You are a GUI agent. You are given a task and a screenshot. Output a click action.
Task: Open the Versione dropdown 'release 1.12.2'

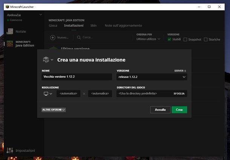[x=152, y=77]
